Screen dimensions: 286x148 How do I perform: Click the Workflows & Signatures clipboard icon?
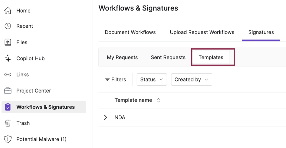click(x=8, y=107)
